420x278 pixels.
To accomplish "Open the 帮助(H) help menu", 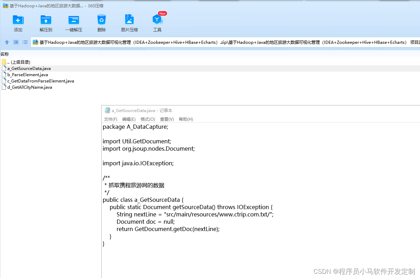I will click(x=186, y=119).
